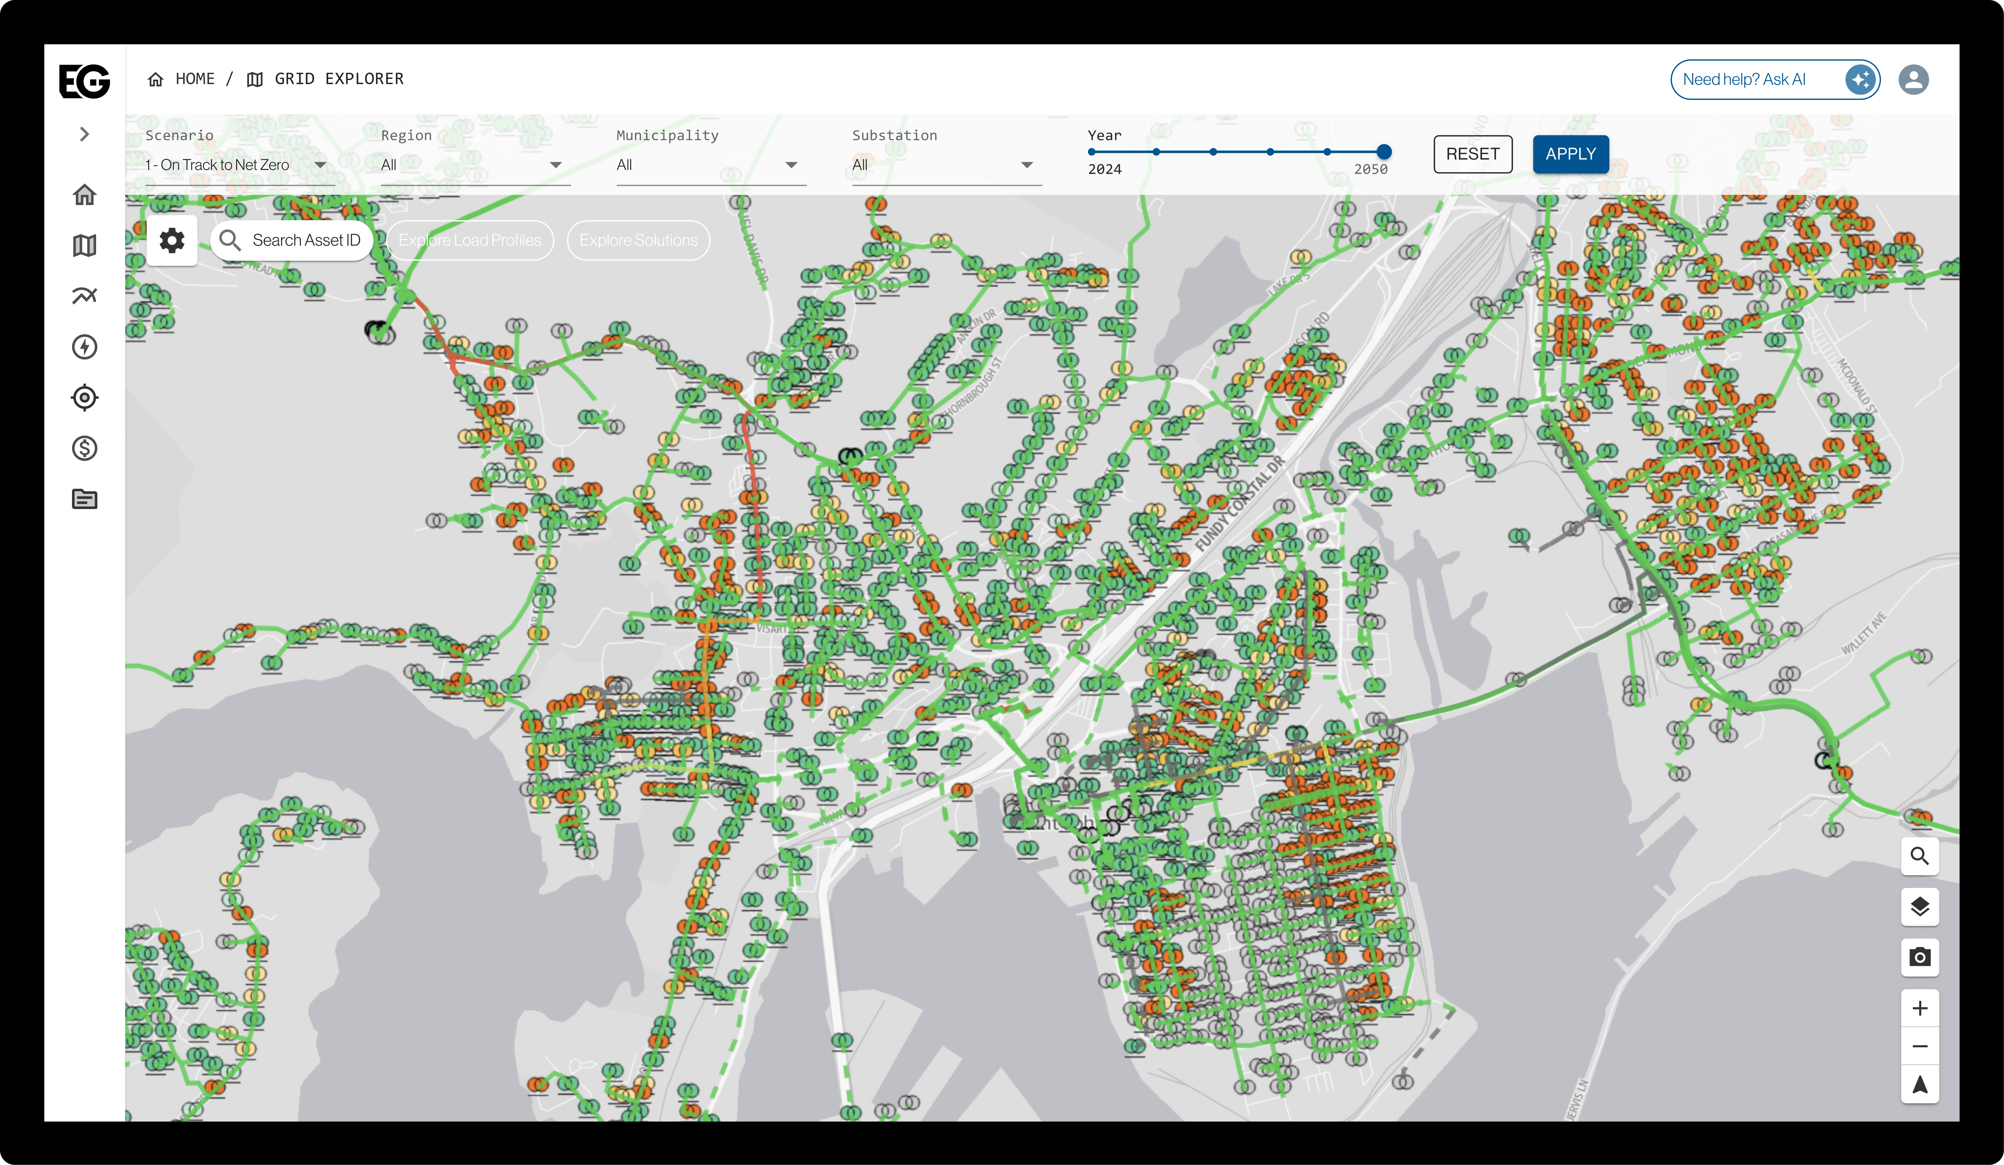Click the RESET filters button
2004x1165 pixels.
pos(1472,154)
